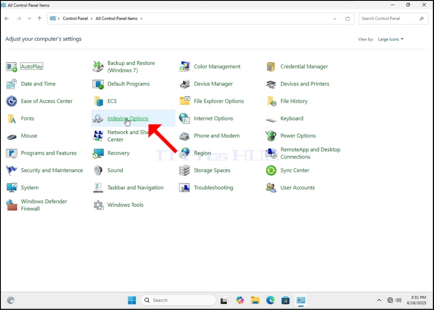
Task: Click 'All Control Panel Items' breadcrumb
Action: [x=117, y=19]
